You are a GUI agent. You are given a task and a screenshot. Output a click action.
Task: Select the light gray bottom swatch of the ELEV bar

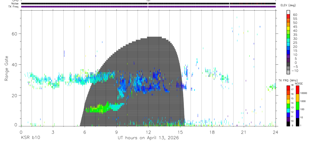[289, 72]
